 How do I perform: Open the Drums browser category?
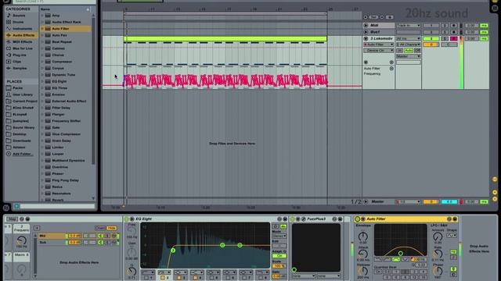pyautogui.click(x=18, y=22)
